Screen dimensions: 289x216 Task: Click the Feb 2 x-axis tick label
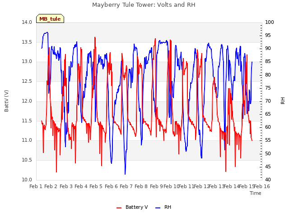coord(51,186)
